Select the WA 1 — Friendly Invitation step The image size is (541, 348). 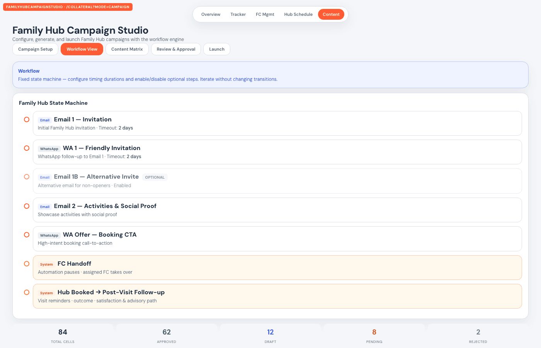tap(277, 152)
